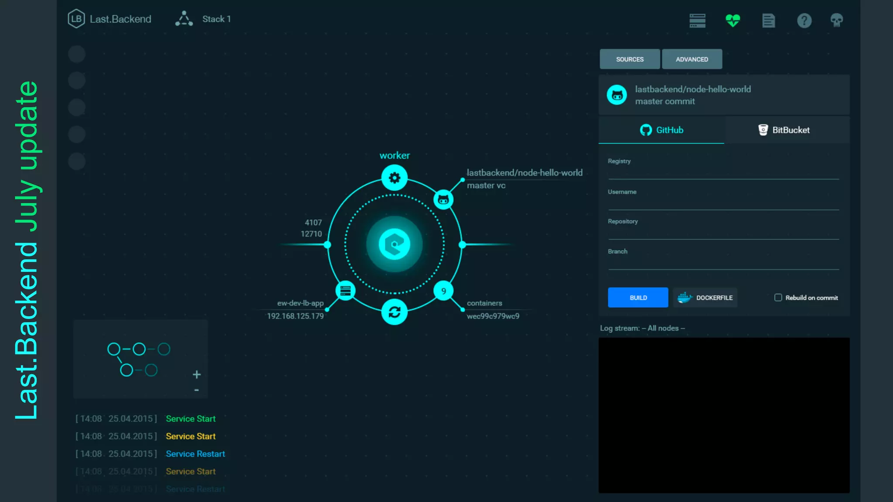Enable Rebuild on commit checkbox

click(x=778, y=298)
